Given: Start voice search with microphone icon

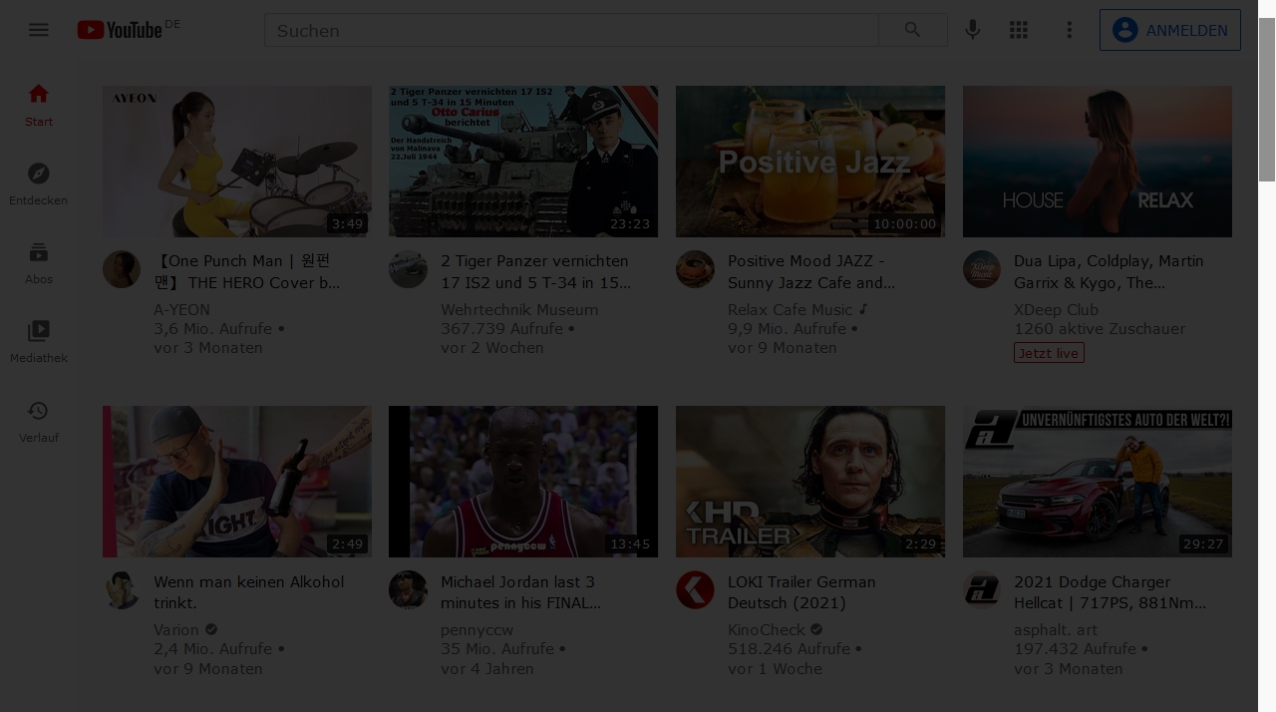Looking at the screenshot, I should tap(973, 30).
